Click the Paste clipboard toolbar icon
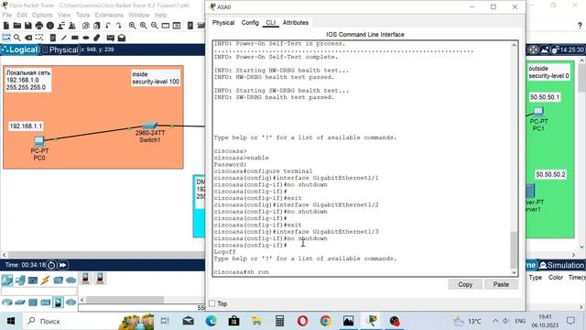The width and height of the screenshot is (586, 330). [x=97, y=26]
